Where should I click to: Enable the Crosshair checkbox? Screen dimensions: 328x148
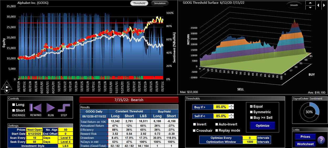(195, 130)
